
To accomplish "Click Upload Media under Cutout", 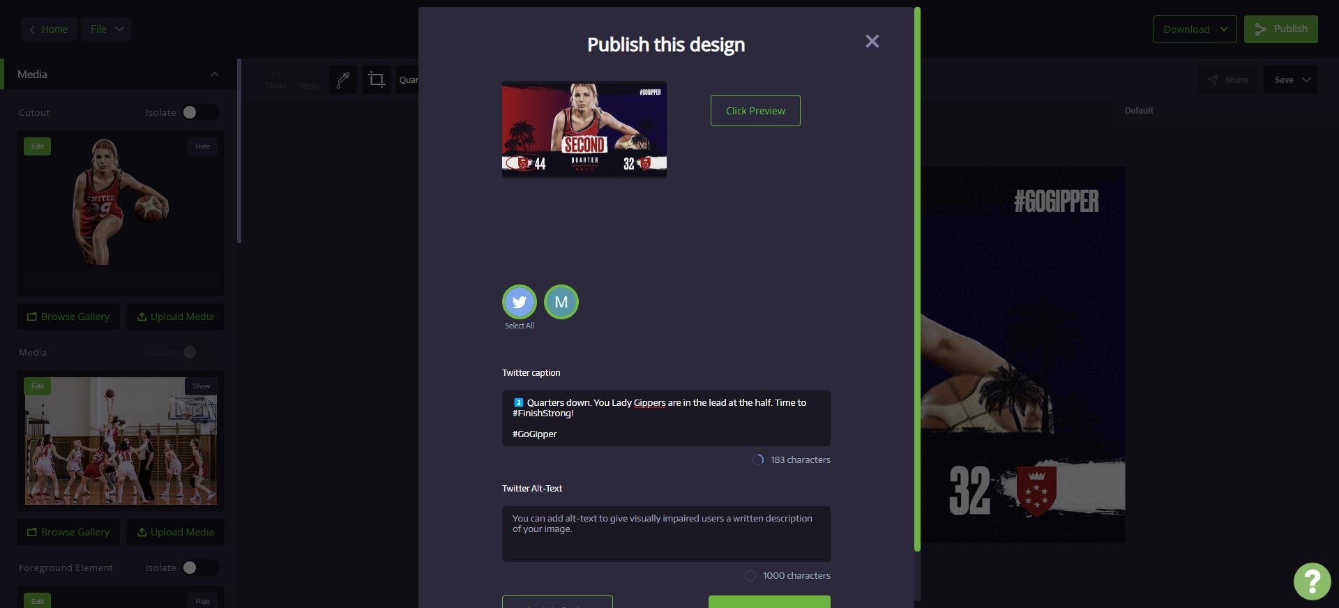I will [175, 317].
